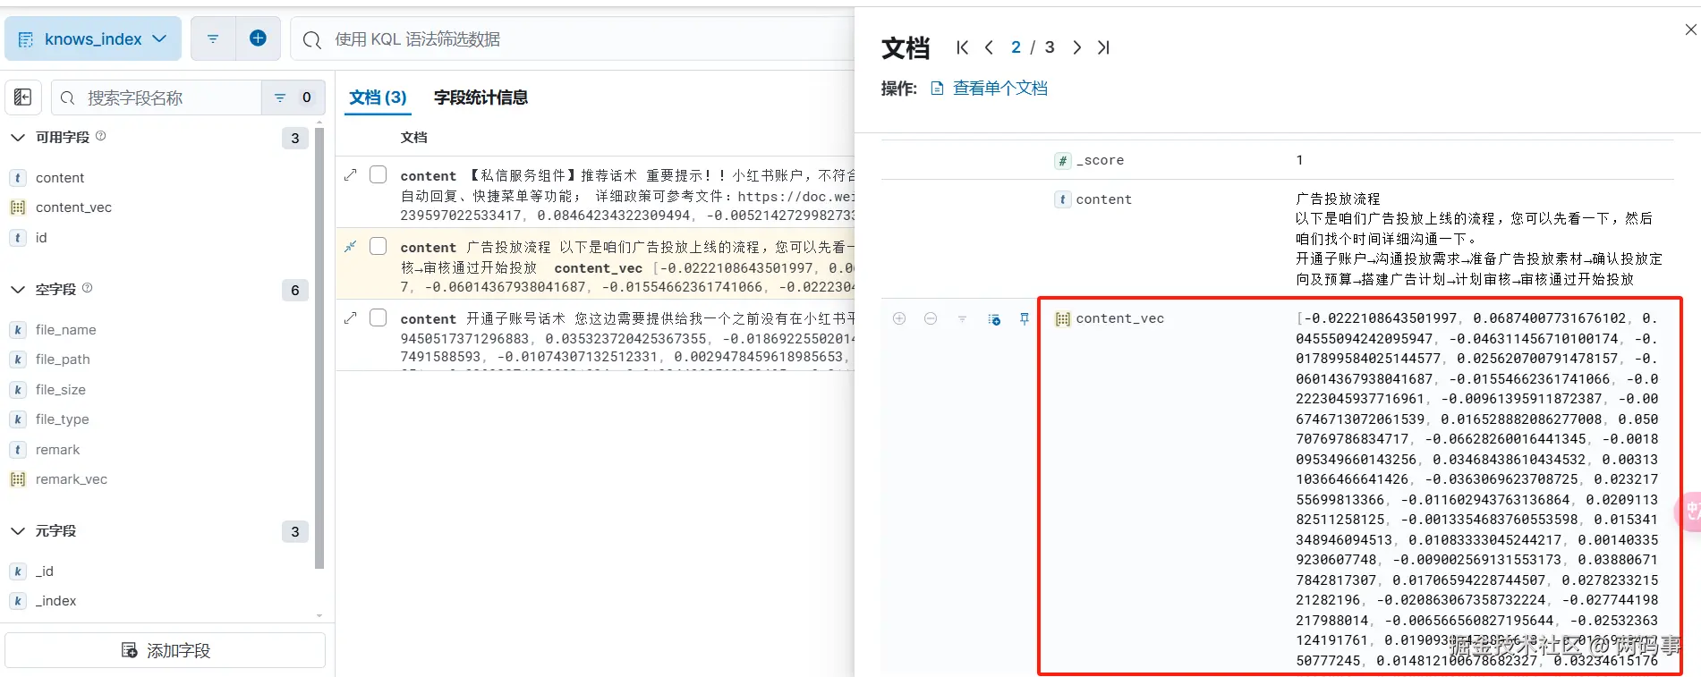The width and height of the screenshot is (1701, 677).
Task: Select the content field in sidebar
Action: 60,178
